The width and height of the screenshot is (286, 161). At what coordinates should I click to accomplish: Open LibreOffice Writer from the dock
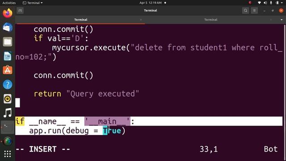(x=8, y=56)
